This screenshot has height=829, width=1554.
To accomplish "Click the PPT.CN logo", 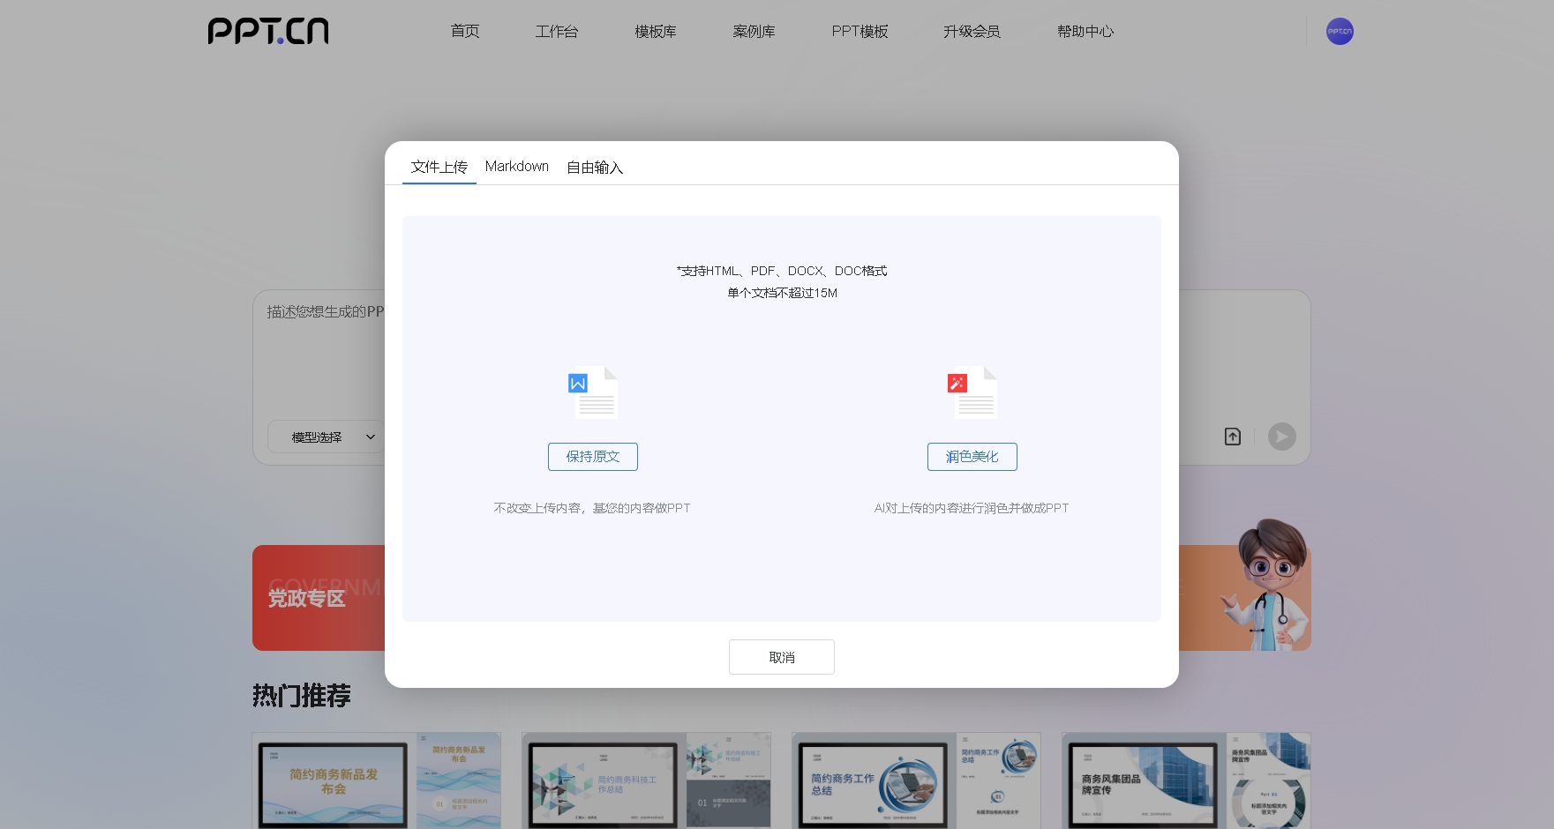I will 268,32.
